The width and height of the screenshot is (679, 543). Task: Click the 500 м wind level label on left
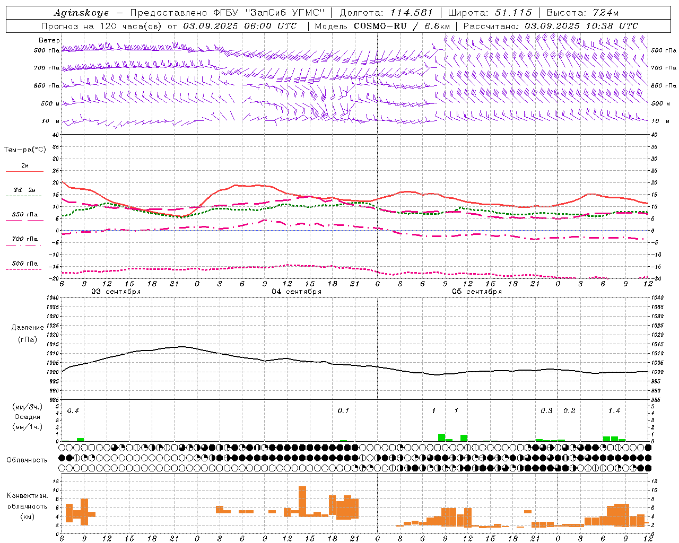tap(50, 103)
